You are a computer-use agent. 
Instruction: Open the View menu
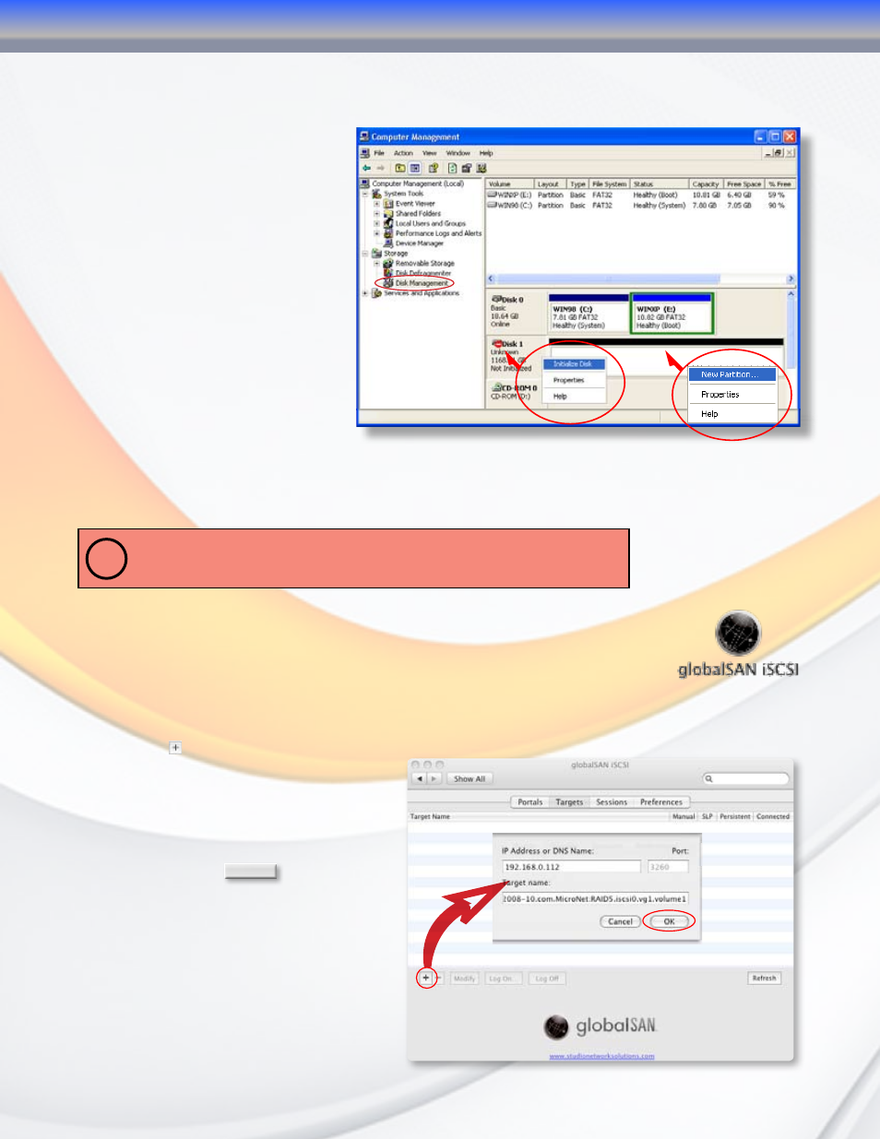click(430, 153)
